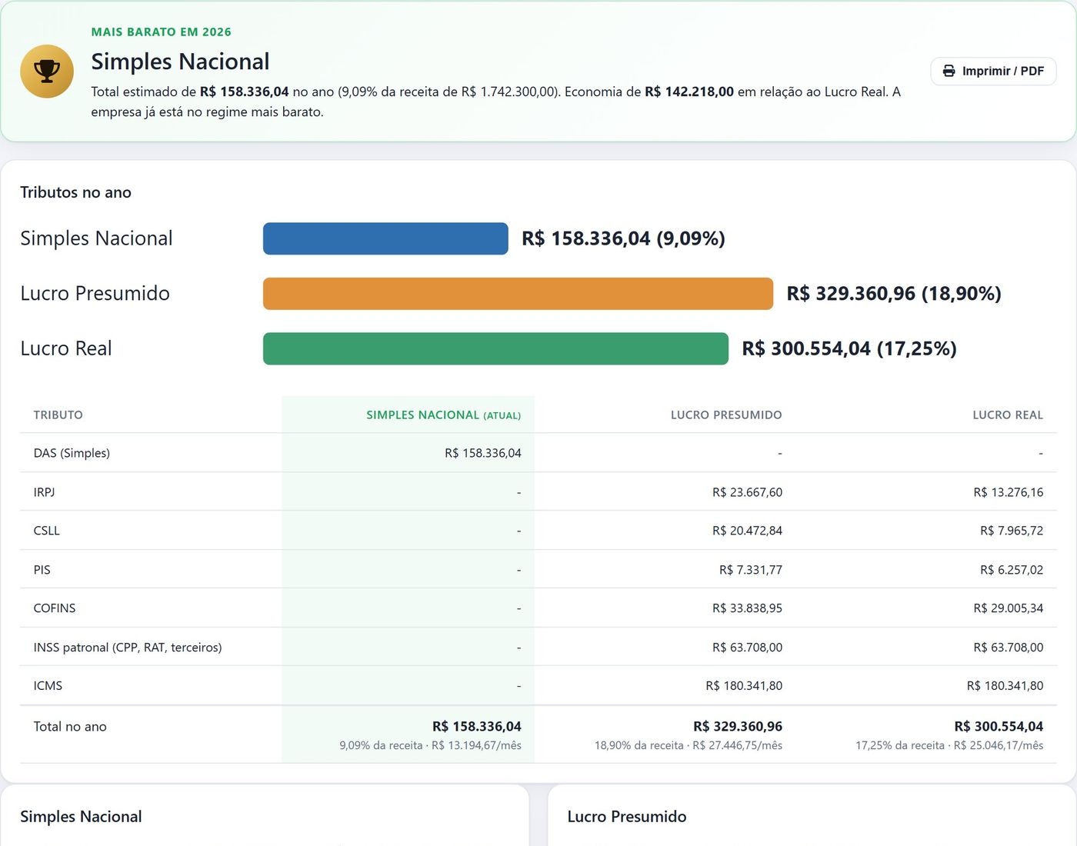Click the 'CSLL' row label
This screenshot has width=1077, height=846.
46,531
